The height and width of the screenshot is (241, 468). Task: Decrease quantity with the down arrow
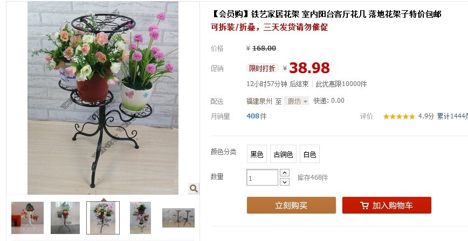pos(285,182)
